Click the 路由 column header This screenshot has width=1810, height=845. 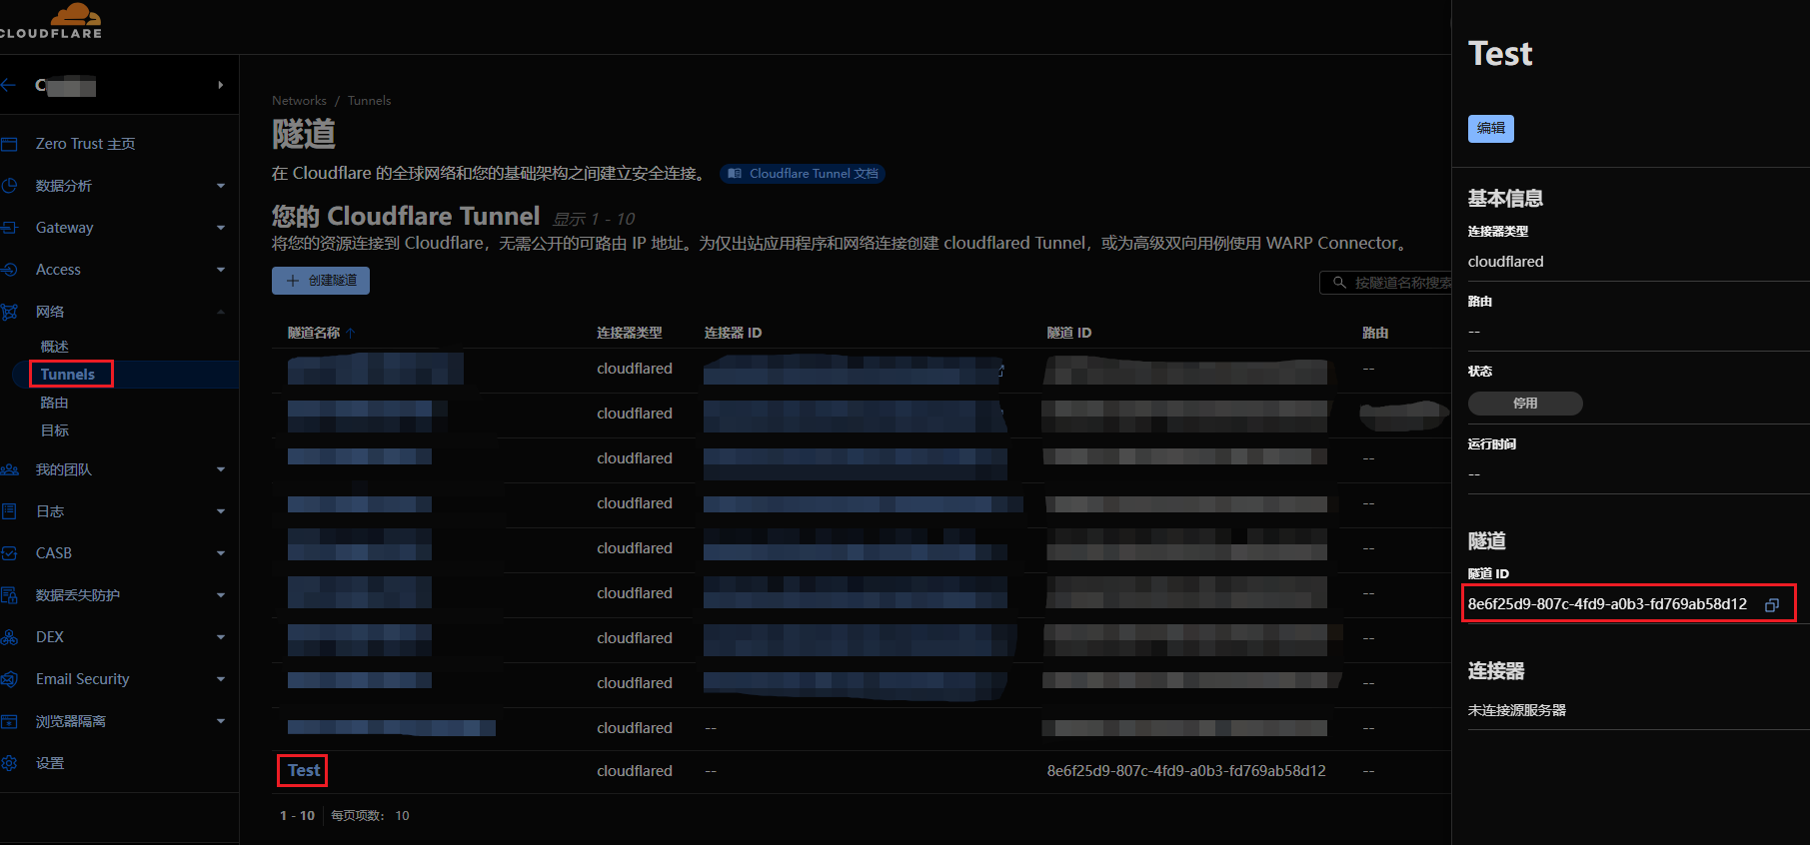pos(1375,333)
